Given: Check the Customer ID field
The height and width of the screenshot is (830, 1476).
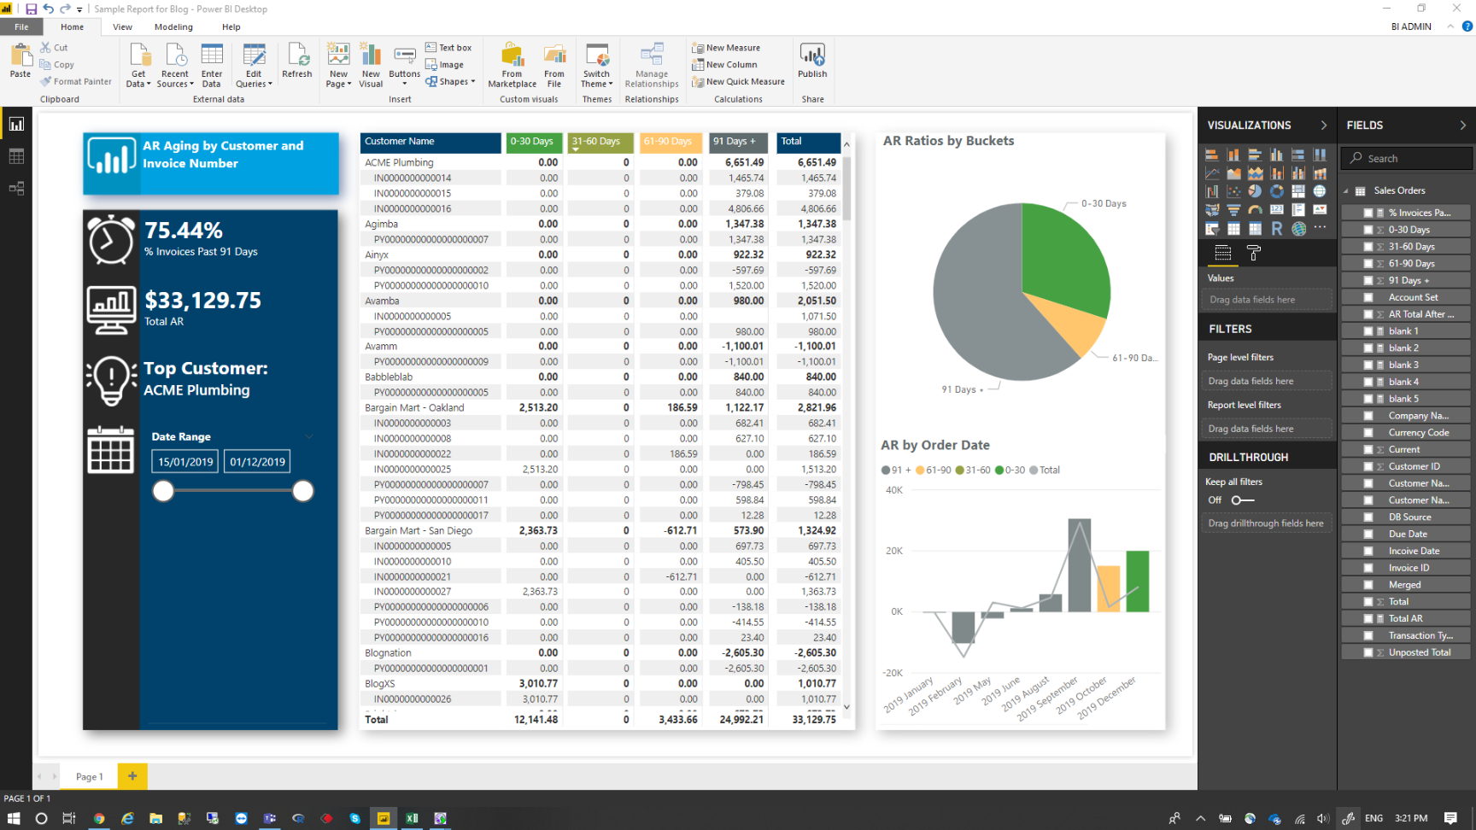Looking at the screenshot, I should point(1368,466).
